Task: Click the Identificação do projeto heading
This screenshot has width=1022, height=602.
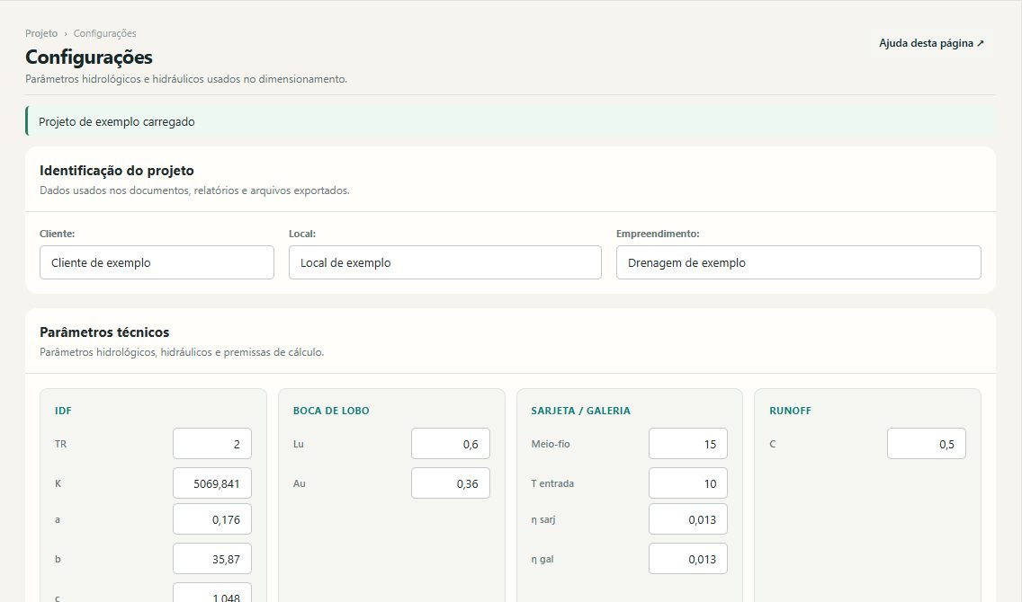Action: click(x=117, y=171)
